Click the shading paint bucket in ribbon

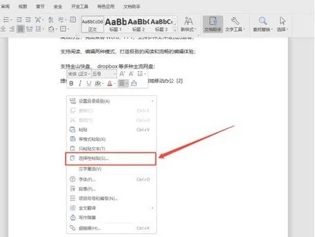coord(51,29)
